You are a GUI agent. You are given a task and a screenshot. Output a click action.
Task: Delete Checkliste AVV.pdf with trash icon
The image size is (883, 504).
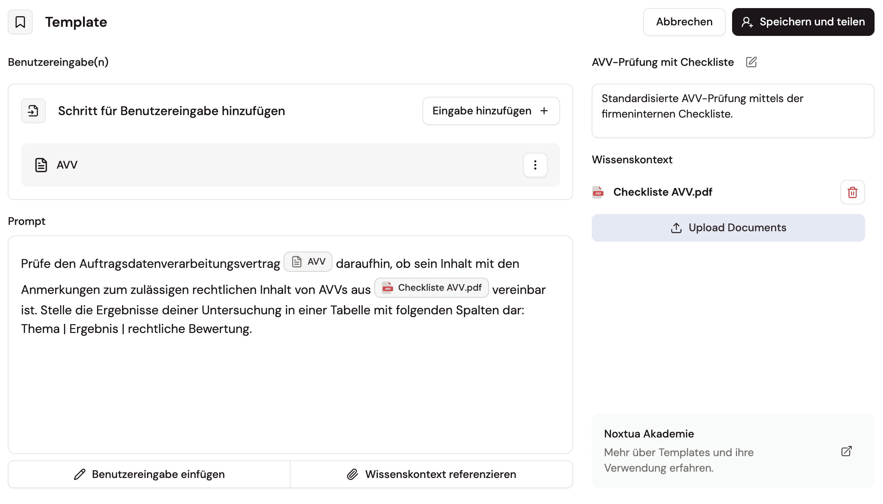pos(852,192)
